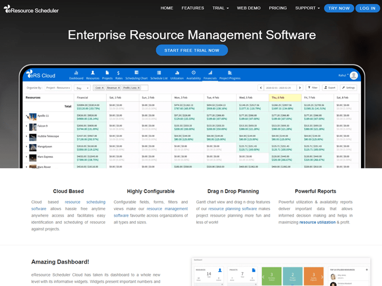This screenshot has height=286, width=382.
Task: Expand the Falcon 9 project row
Action: coord(27,126)
